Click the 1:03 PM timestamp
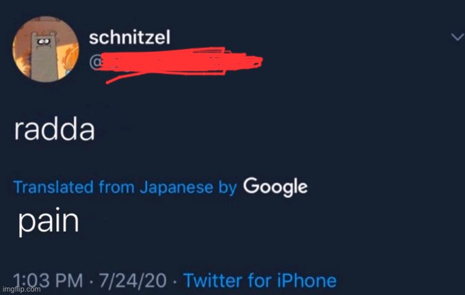Screen dimensions: 465x295 (42, 280)
